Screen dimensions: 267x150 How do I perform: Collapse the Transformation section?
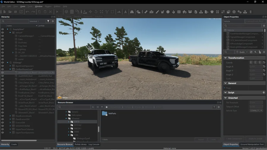225,58
